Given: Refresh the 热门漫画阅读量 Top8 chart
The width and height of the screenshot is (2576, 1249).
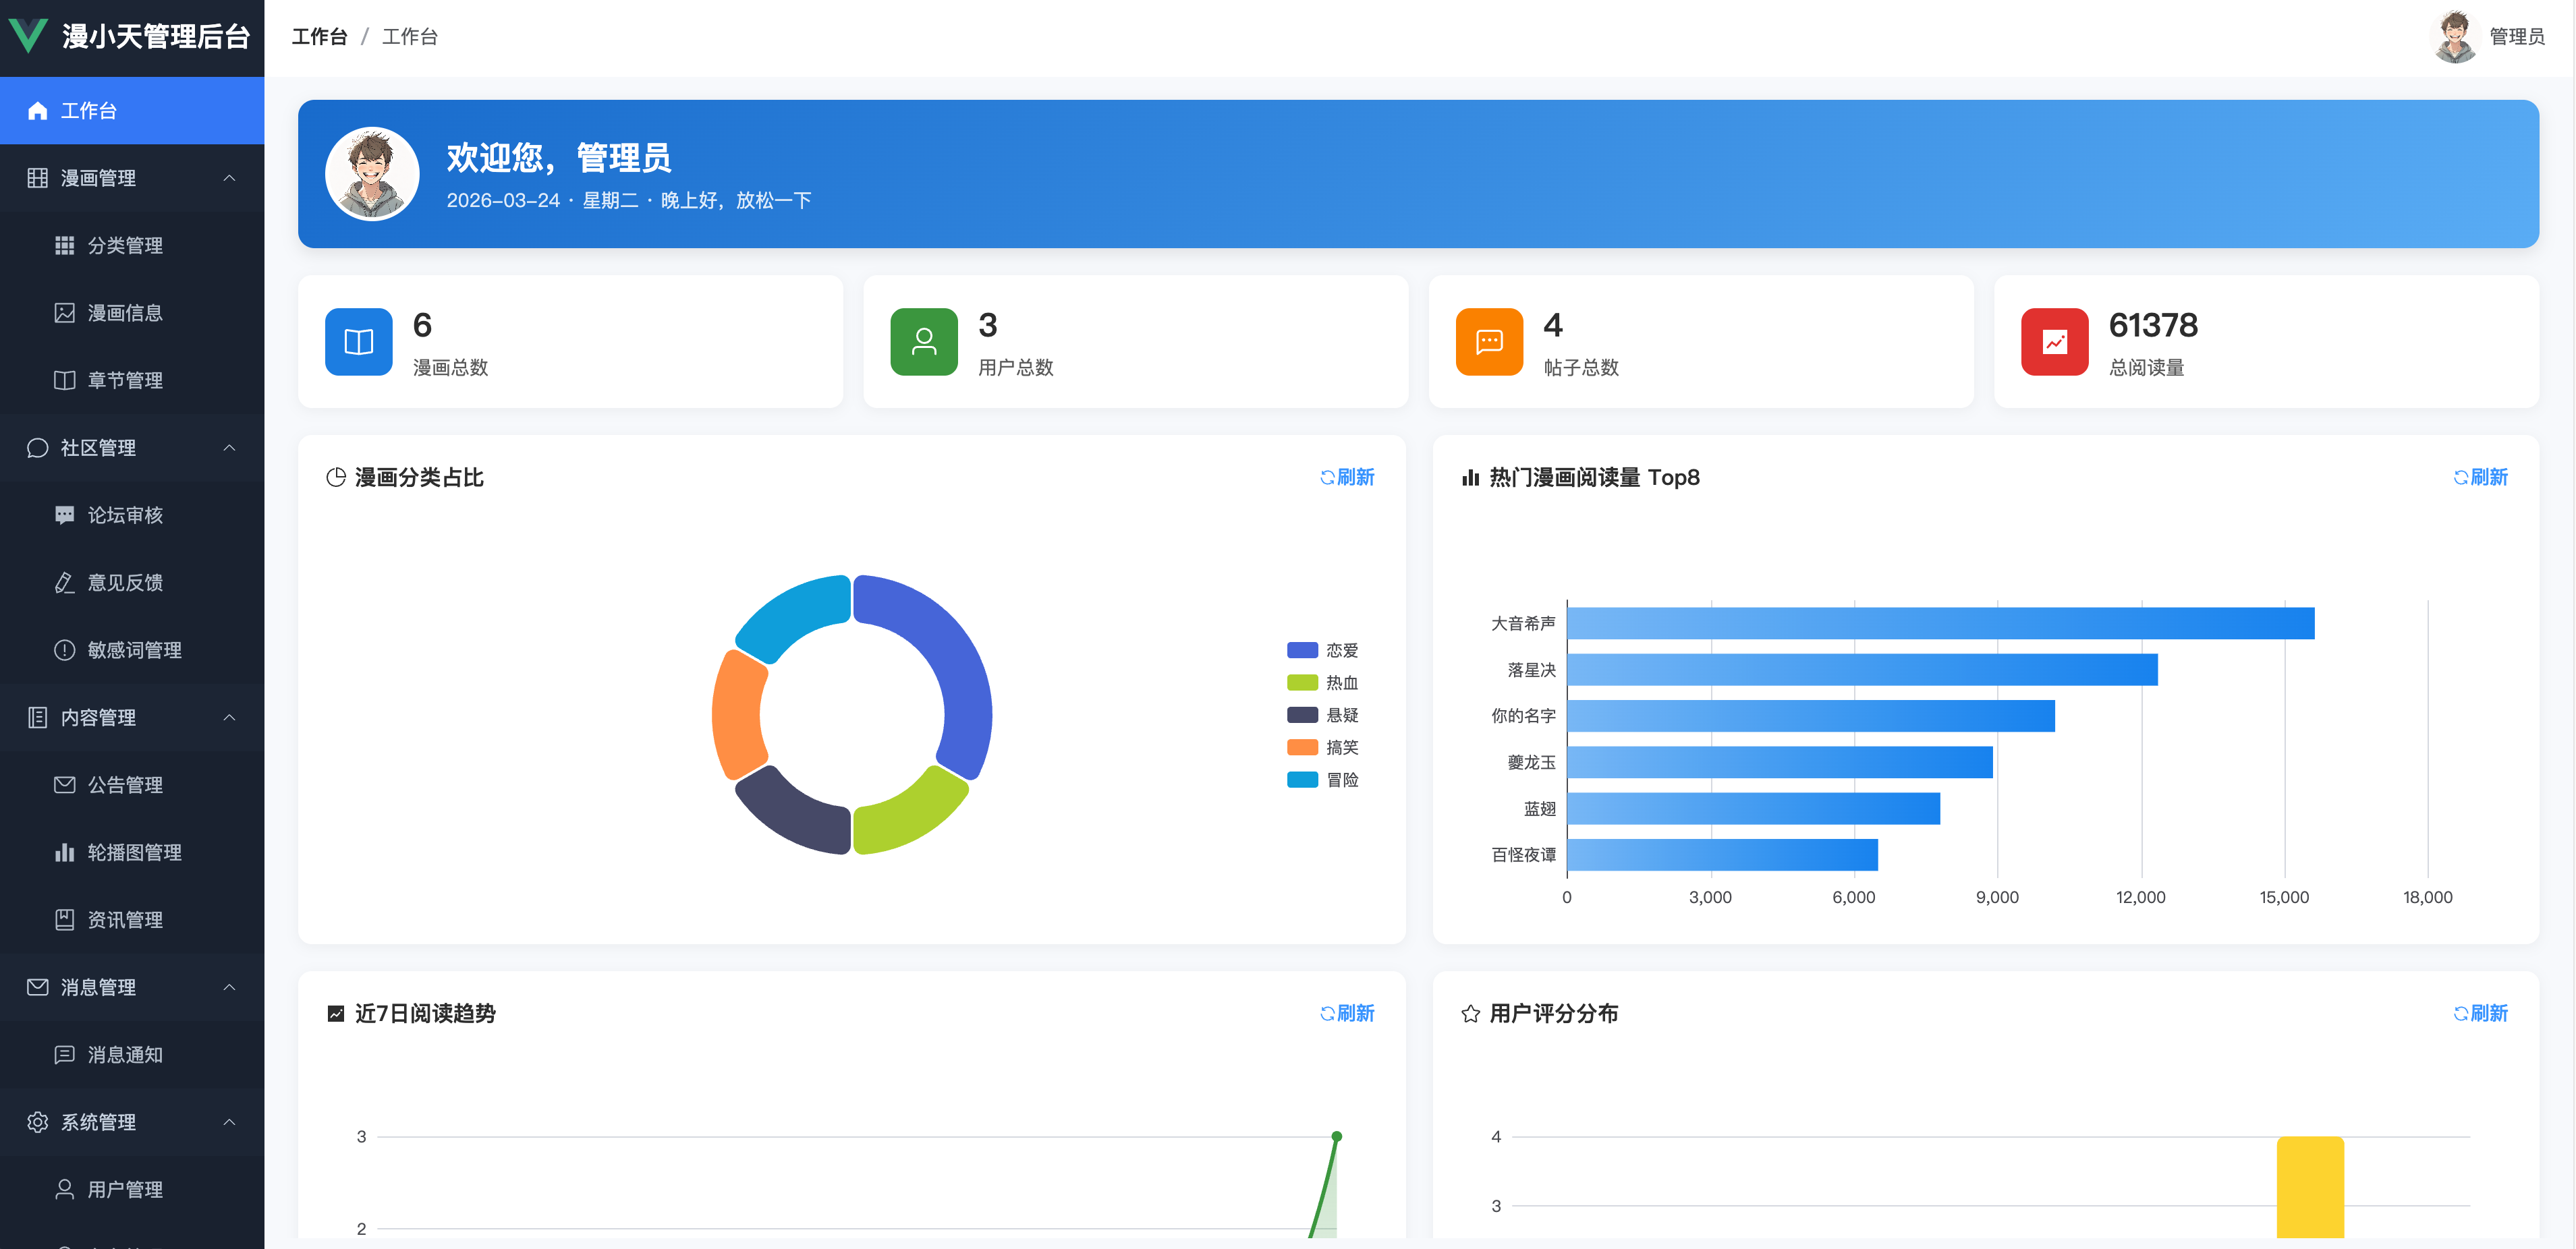Looking at the screenshot, I should tap(2481, 477).
